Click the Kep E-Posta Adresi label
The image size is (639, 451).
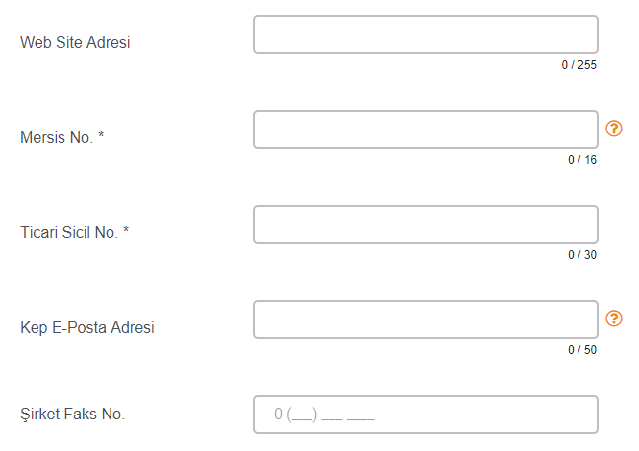pyautogui.click(x=86, y=327)
